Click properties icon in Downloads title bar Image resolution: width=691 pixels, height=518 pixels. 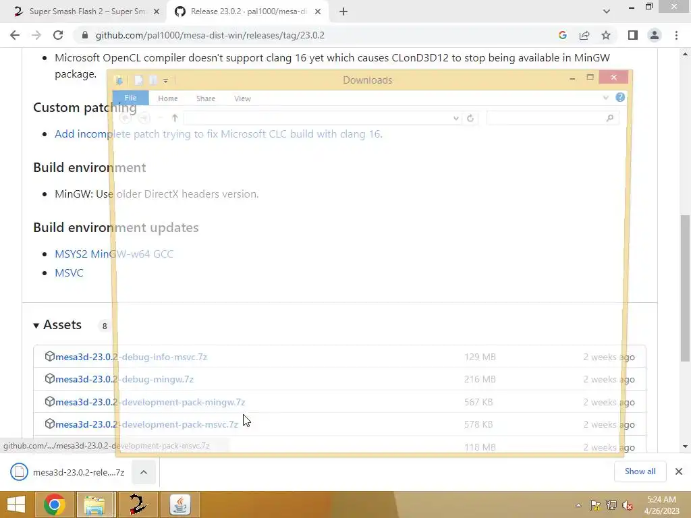138,80
